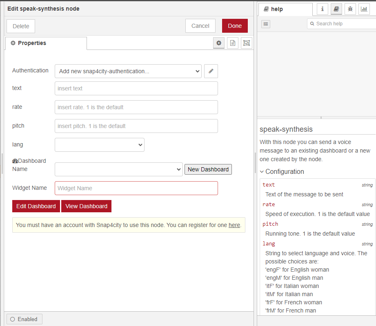The height and width of the screenshot is (326, 376).
Task: Toggle the Enabled node state button
Action: tap(24, 319)
